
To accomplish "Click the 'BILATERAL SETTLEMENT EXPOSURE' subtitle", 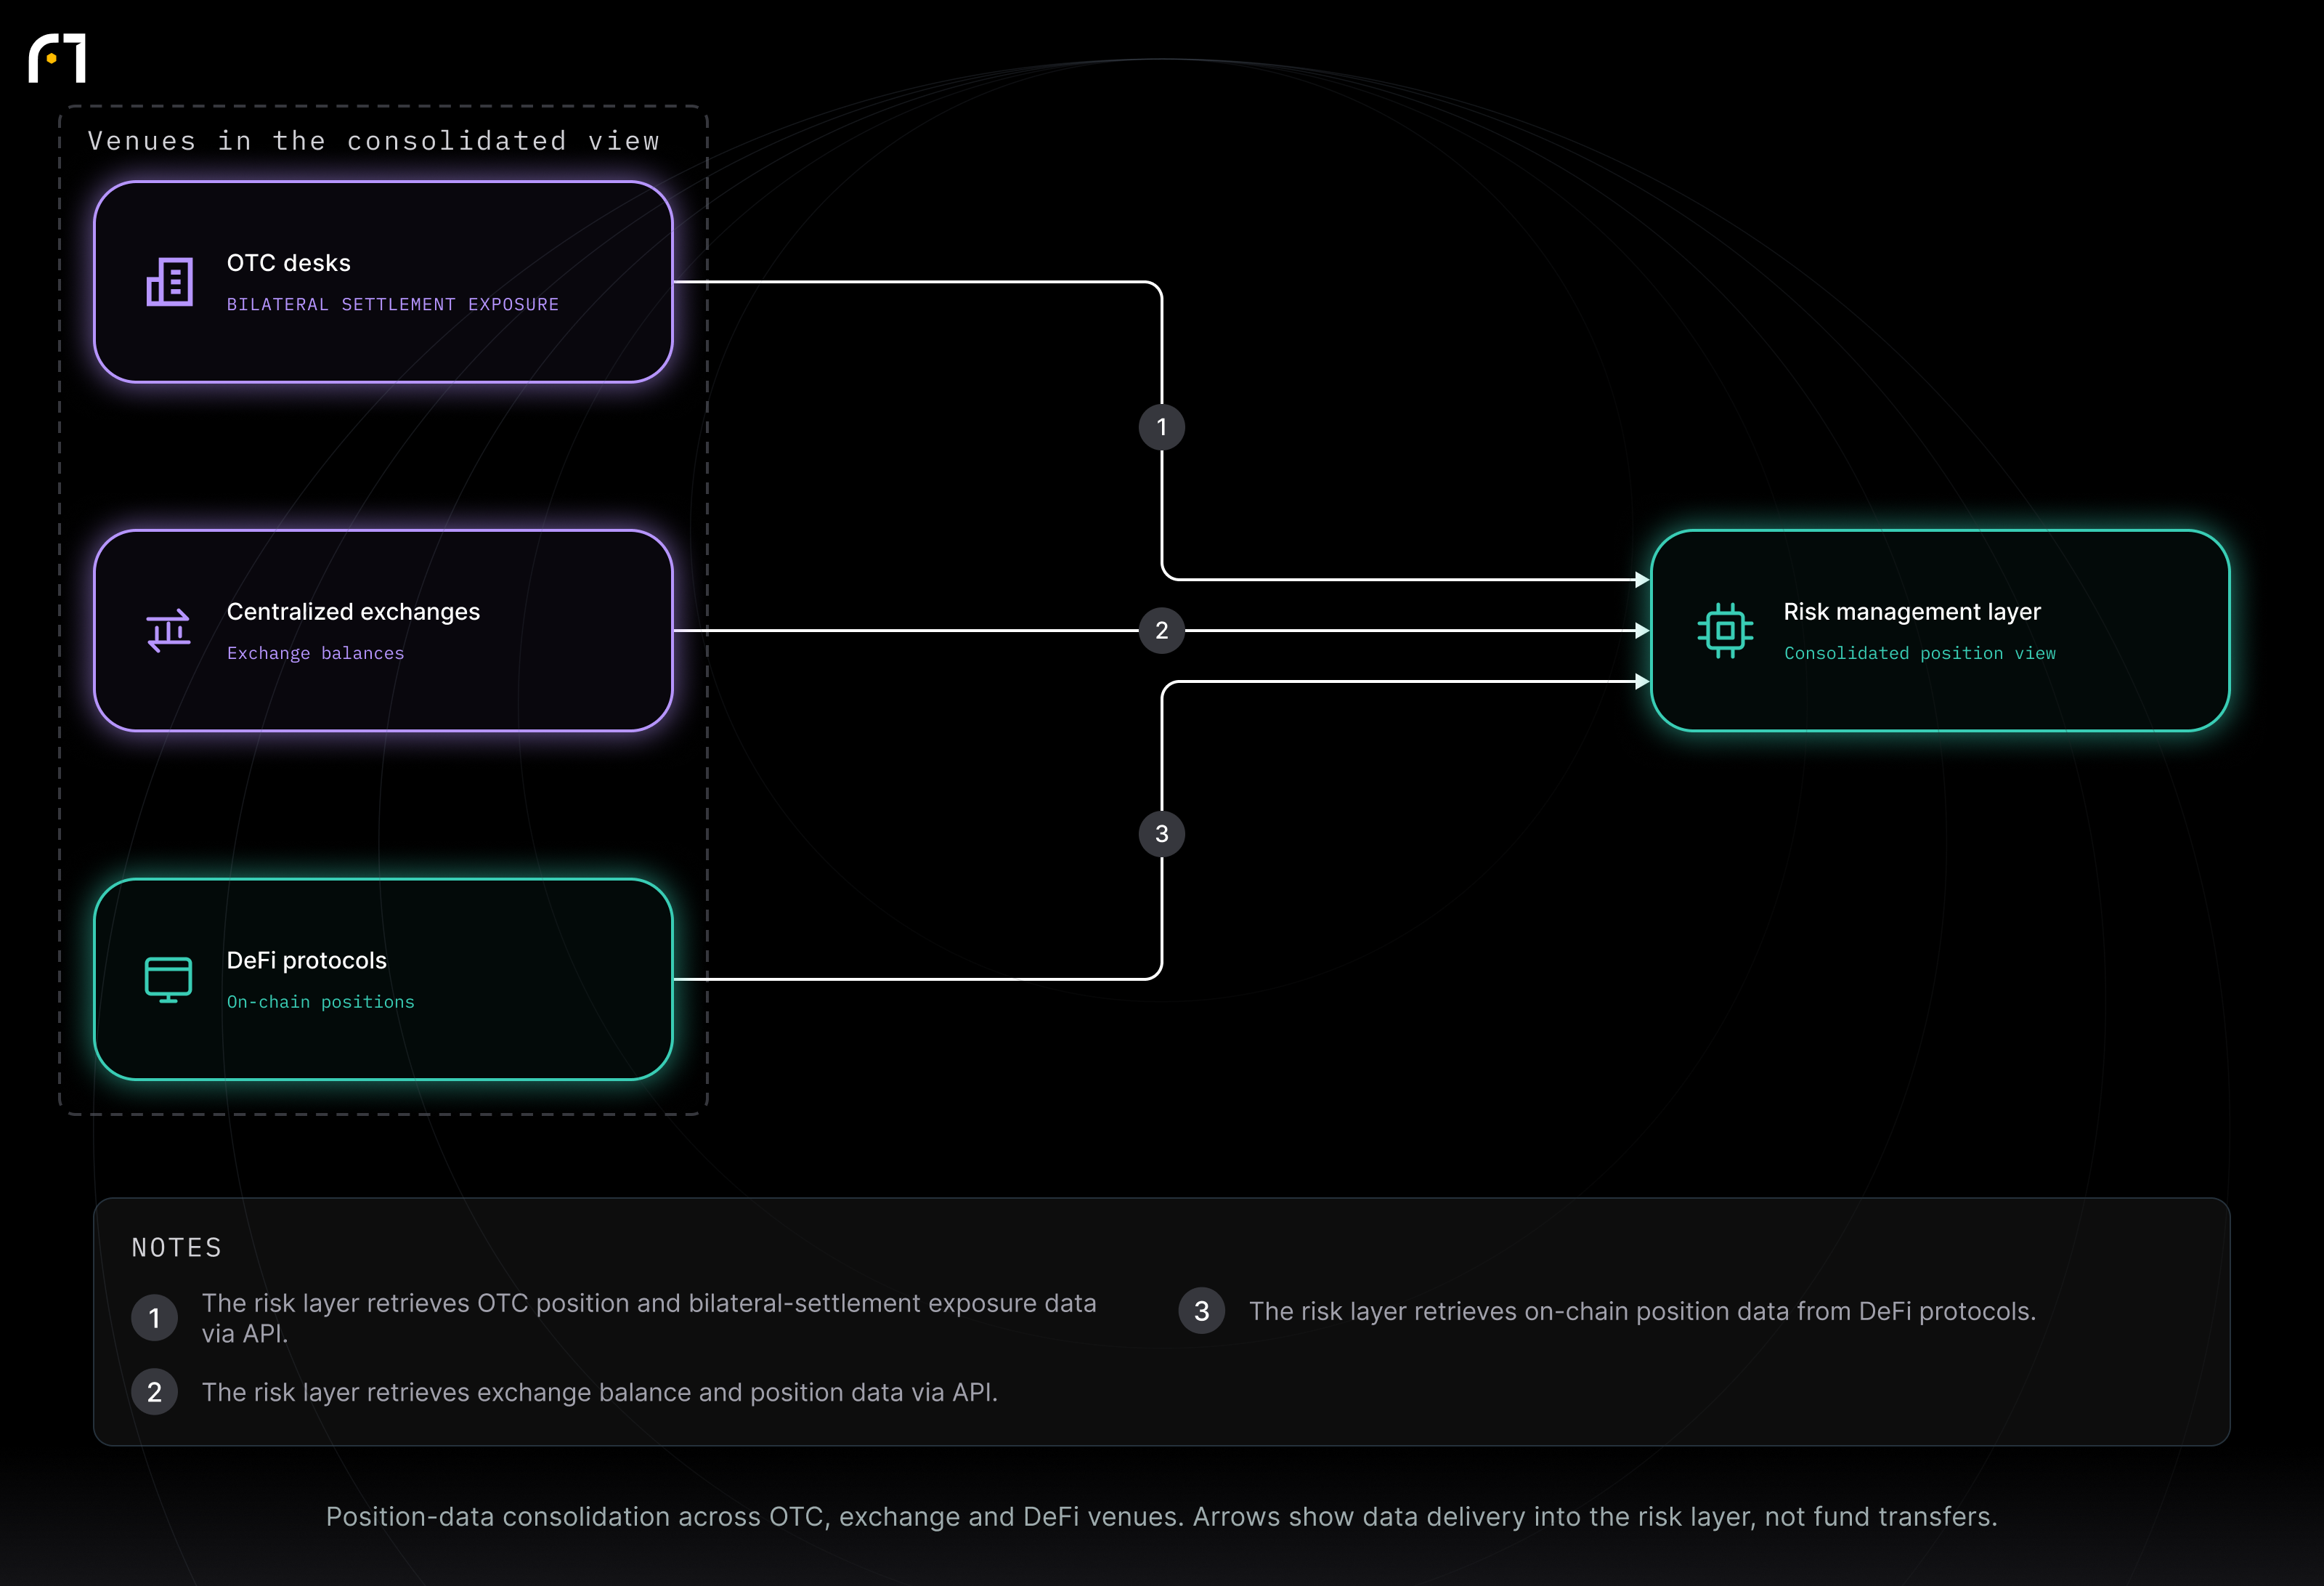I will coord(393,304).
